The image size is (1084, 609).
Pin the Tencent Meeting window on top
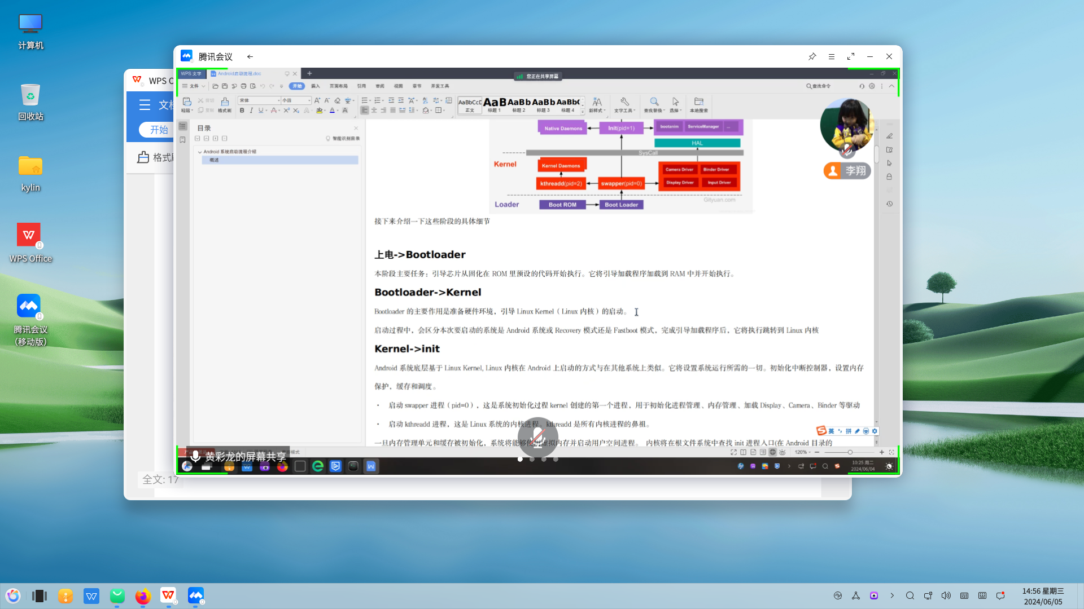point(812,56)
